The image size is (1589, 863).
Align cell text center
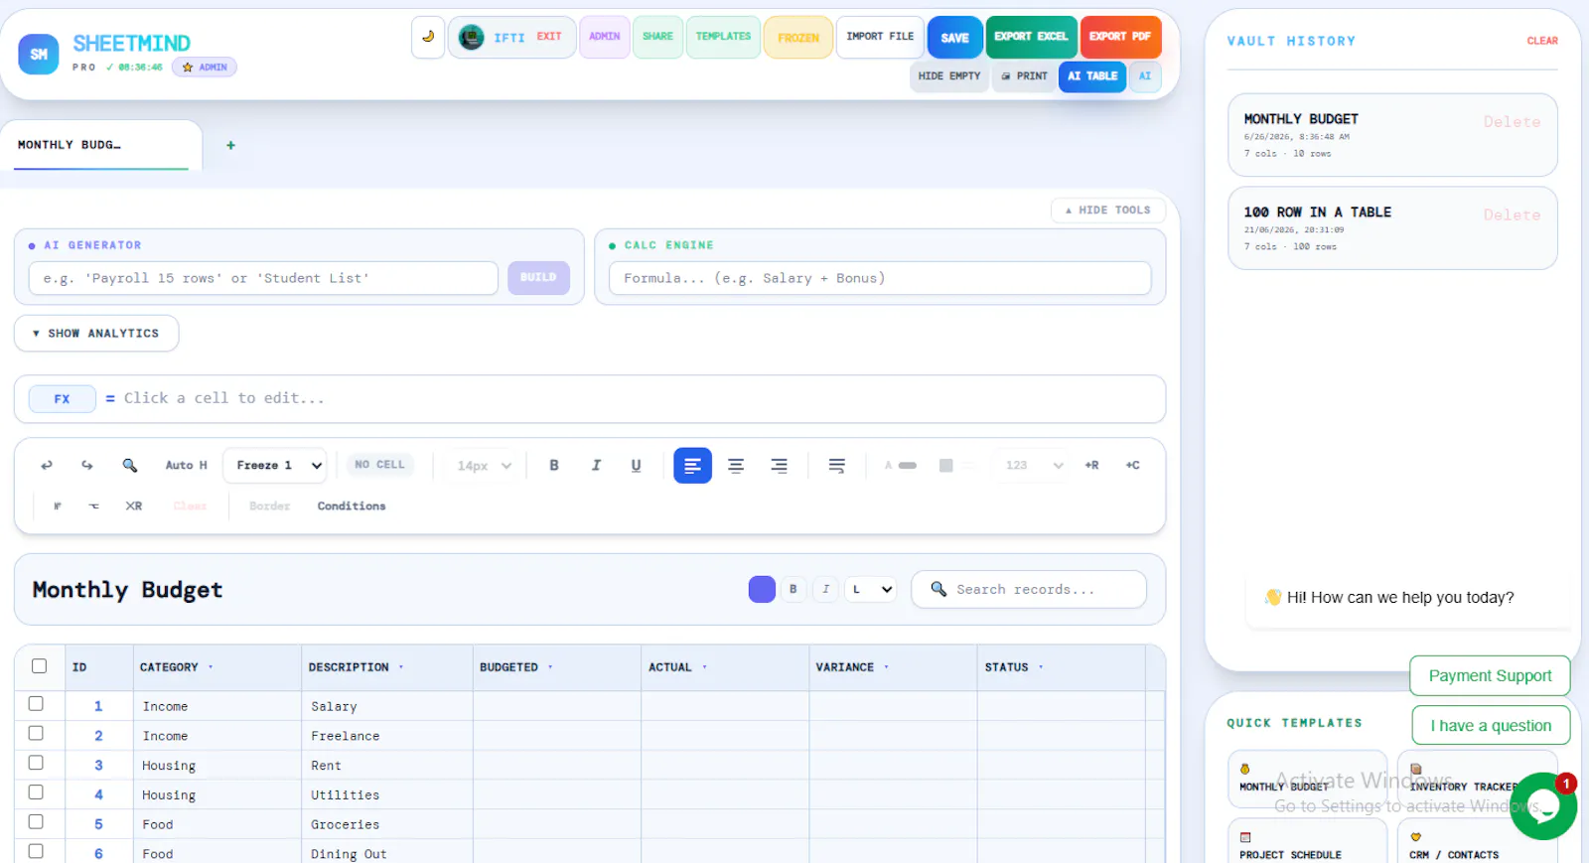tap(736, 465)
